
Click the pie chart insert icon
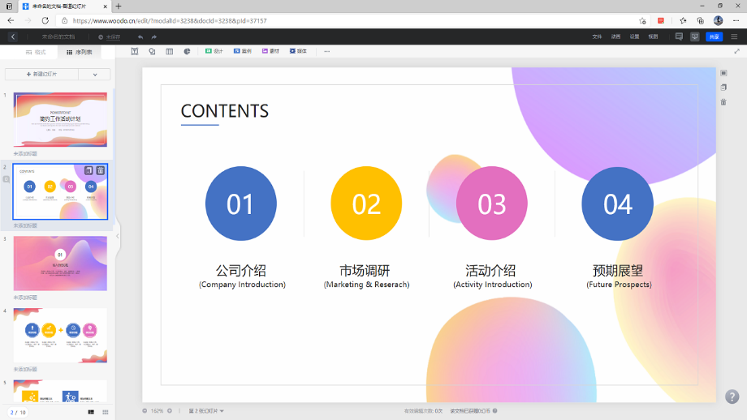pyautogui.click(x=187, y=51)
